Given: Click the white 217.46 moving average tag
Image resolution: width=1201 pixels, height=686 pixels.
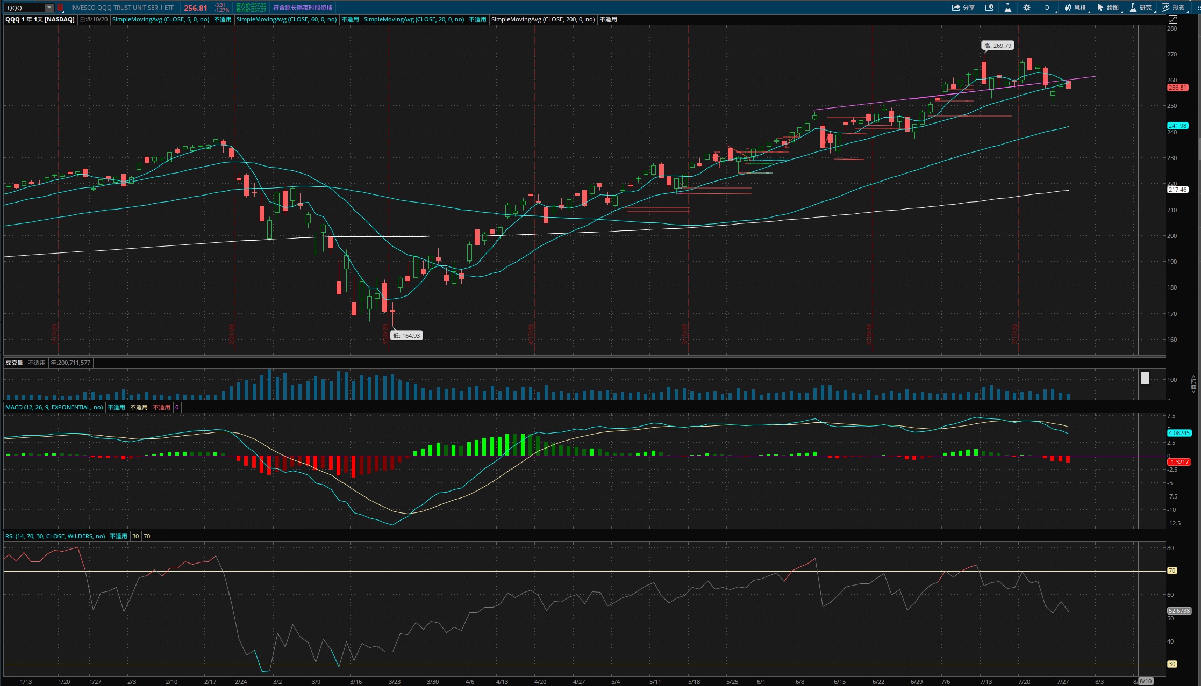Looking at the screenshot, I should pos(1177,190).
